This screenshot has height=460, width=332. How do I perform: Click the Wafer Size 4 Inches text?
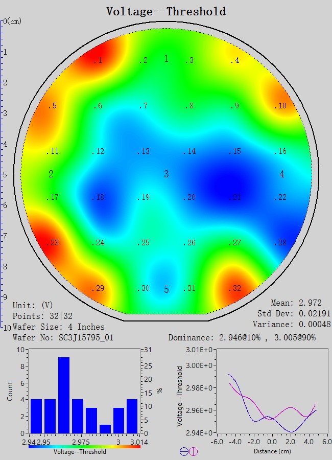point(58,327)
